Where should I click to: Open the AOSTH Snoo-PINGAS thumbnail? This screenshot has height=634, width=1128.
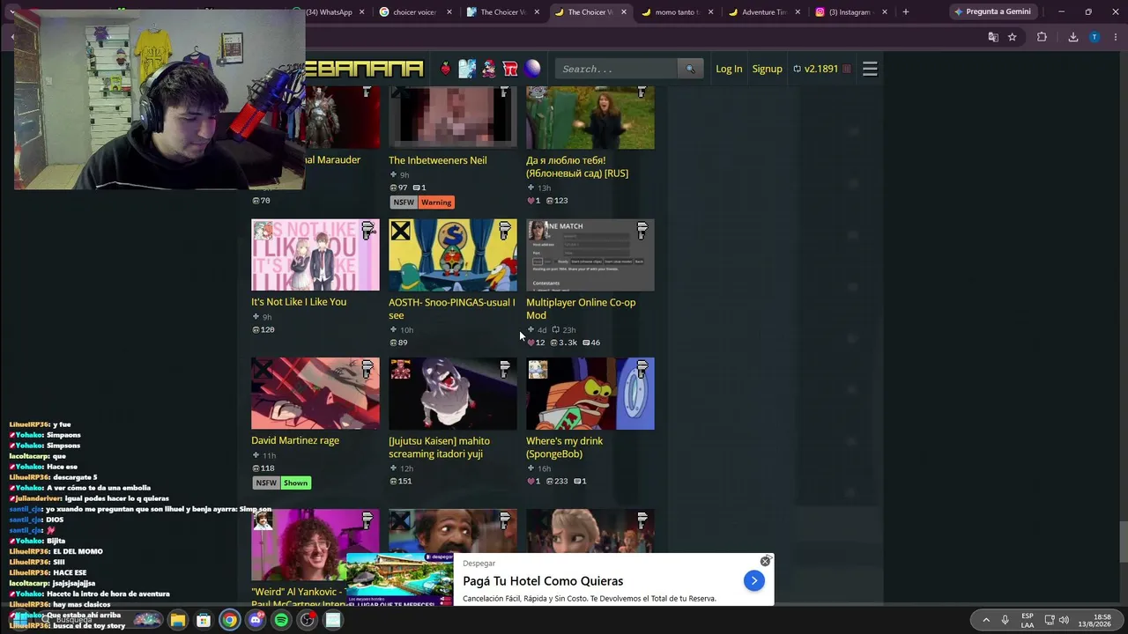click(x=453, y=255)
